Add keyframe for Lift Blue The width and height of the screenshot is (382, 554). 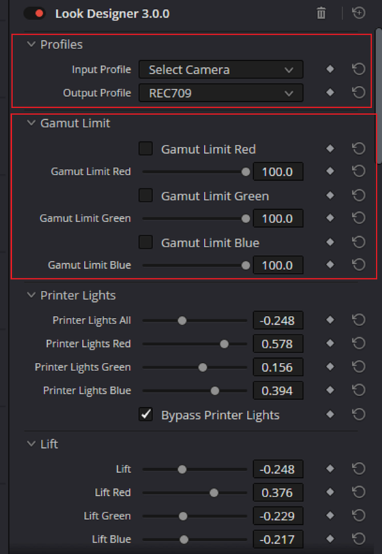pos(330,539)
